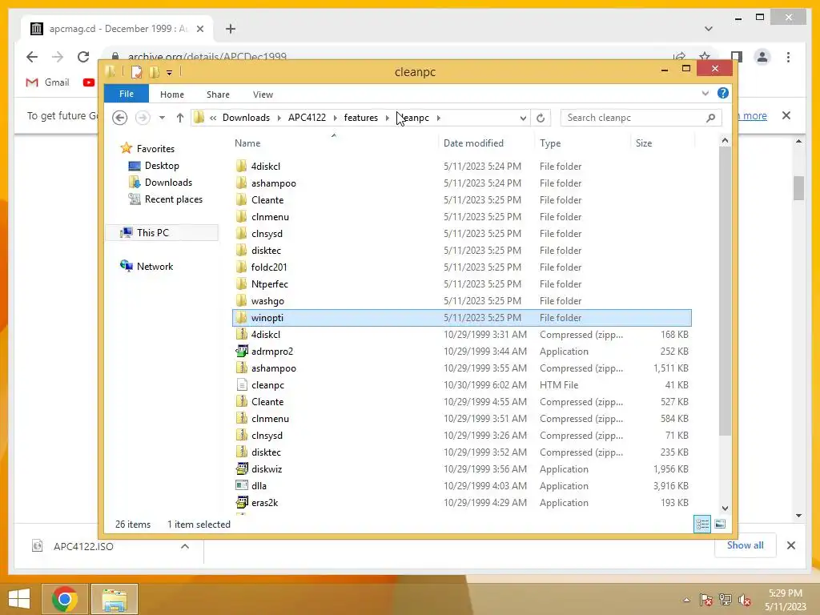Screen dimensions: 820x615
Task: Open recent locations dropdown arrow
Action: click(x=162, y=118)
